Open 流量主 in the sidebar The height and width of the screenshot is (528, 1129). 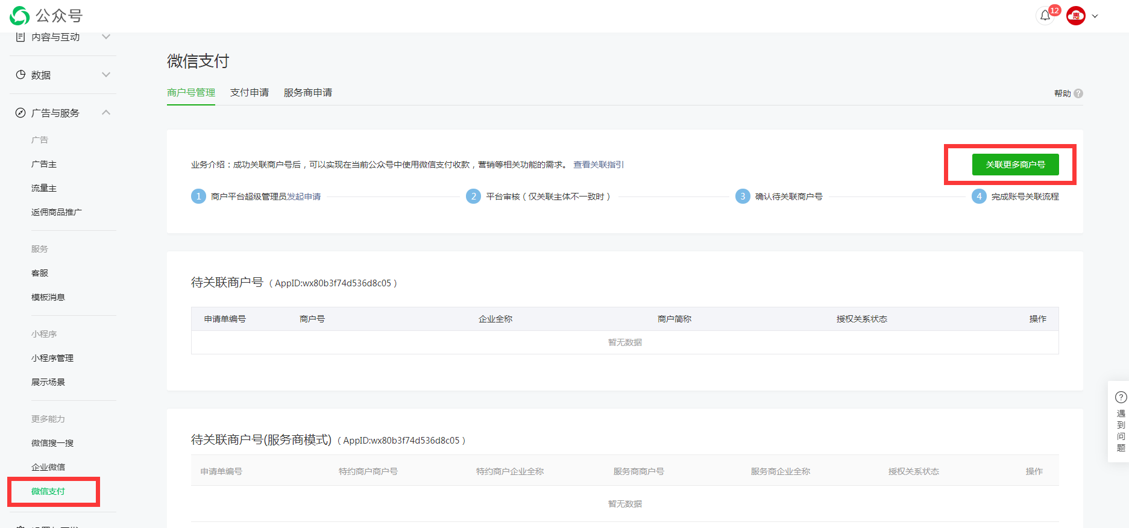(x=44, y=188)
